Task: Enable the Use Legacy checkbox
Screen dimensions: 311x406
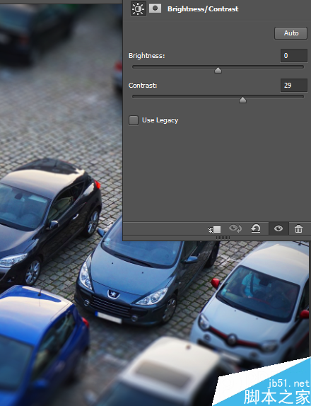Action: pos(134,120)
